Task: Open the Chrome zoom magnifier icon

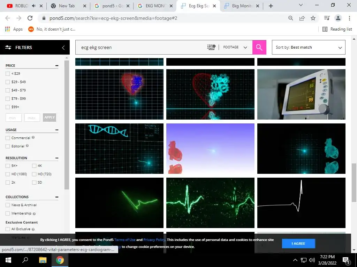Action: [x=290, y=18]
